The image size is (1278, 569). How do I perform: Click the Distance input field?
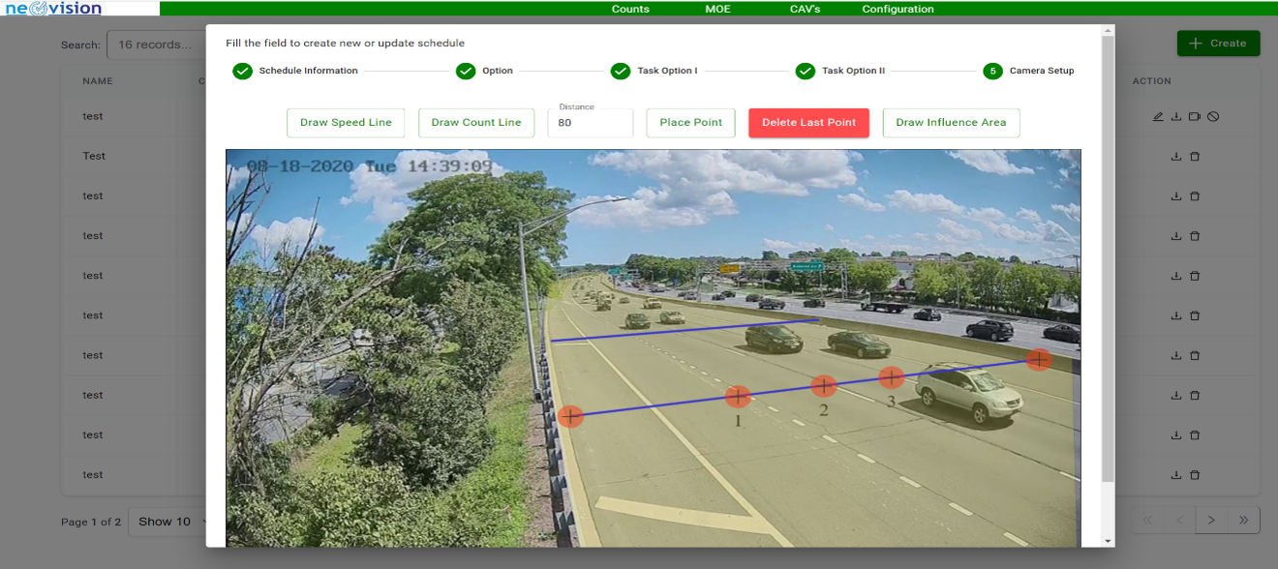(591, 124)
